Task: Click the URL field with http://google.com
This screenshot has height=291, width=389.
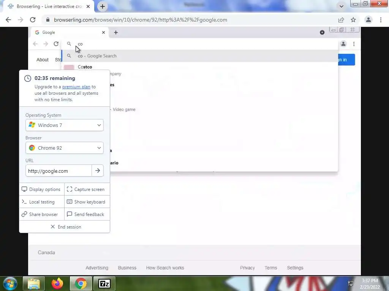Action: click(x=59, y=171)
